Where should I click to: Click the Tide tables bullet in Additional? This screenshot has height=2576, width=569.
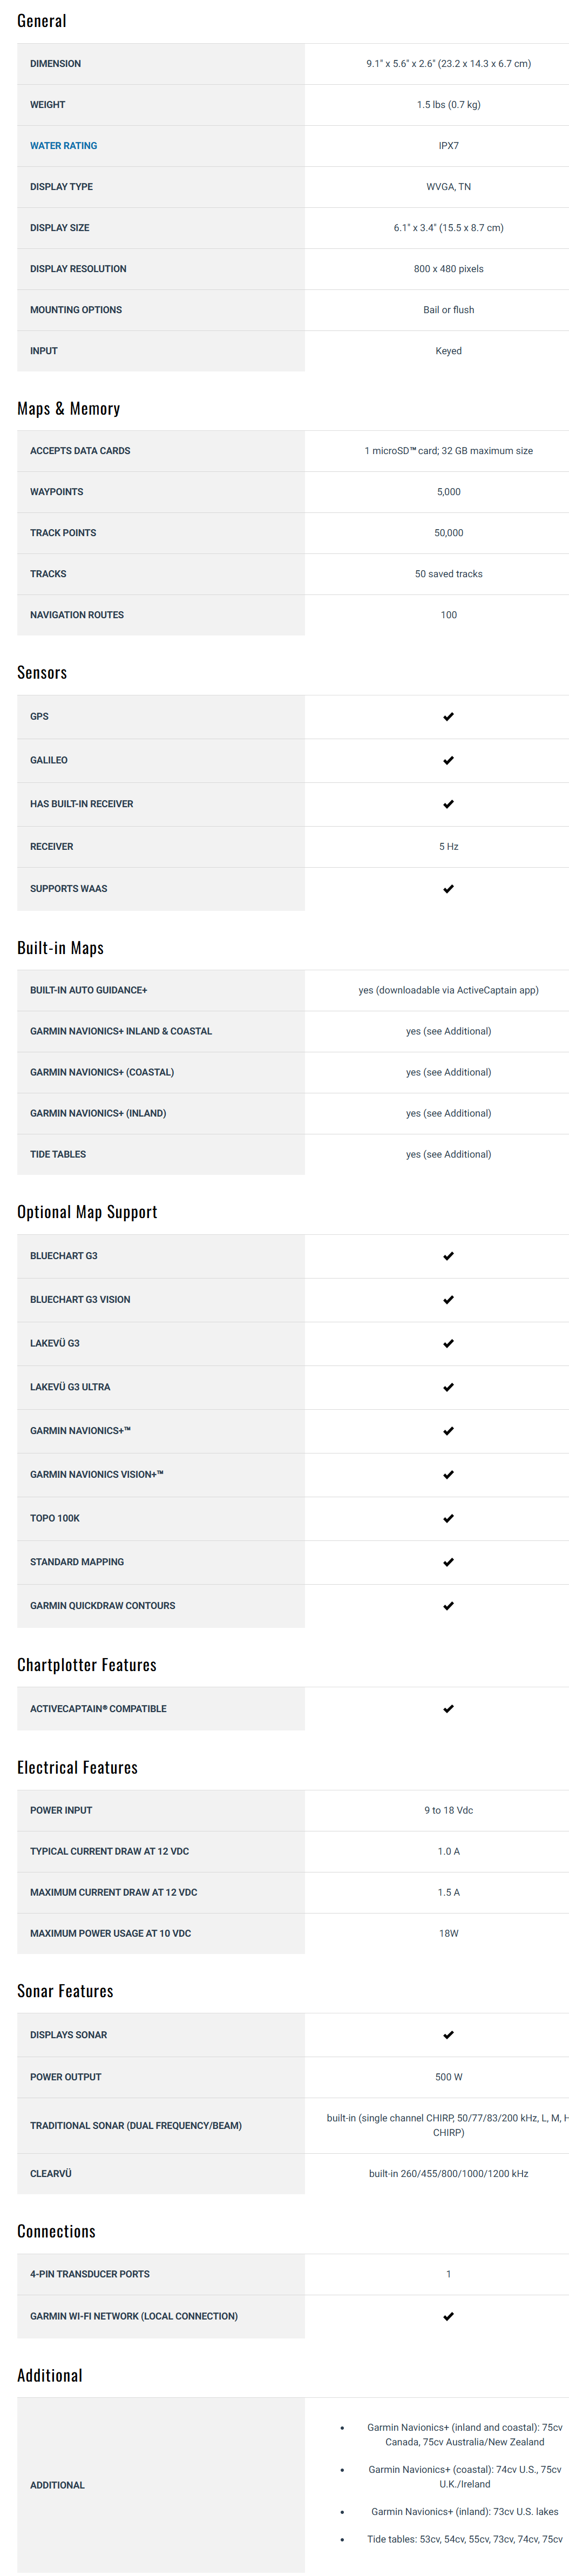tap(464, 2539)
